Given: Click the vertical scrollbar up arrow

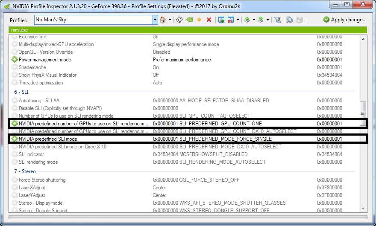Looking at the screenshot, I should [363, 39].
